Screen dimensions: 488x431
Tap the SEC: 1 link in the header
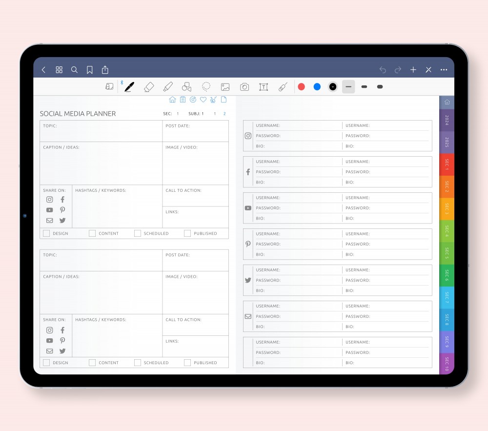pos(171,114)
